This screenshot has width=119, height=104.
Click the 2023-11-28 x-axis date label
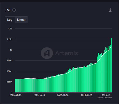[x=86, y=95]
